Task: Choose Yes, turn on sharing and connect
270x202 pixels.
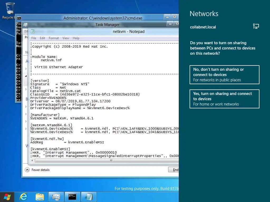Action: [x=224, y=99]
